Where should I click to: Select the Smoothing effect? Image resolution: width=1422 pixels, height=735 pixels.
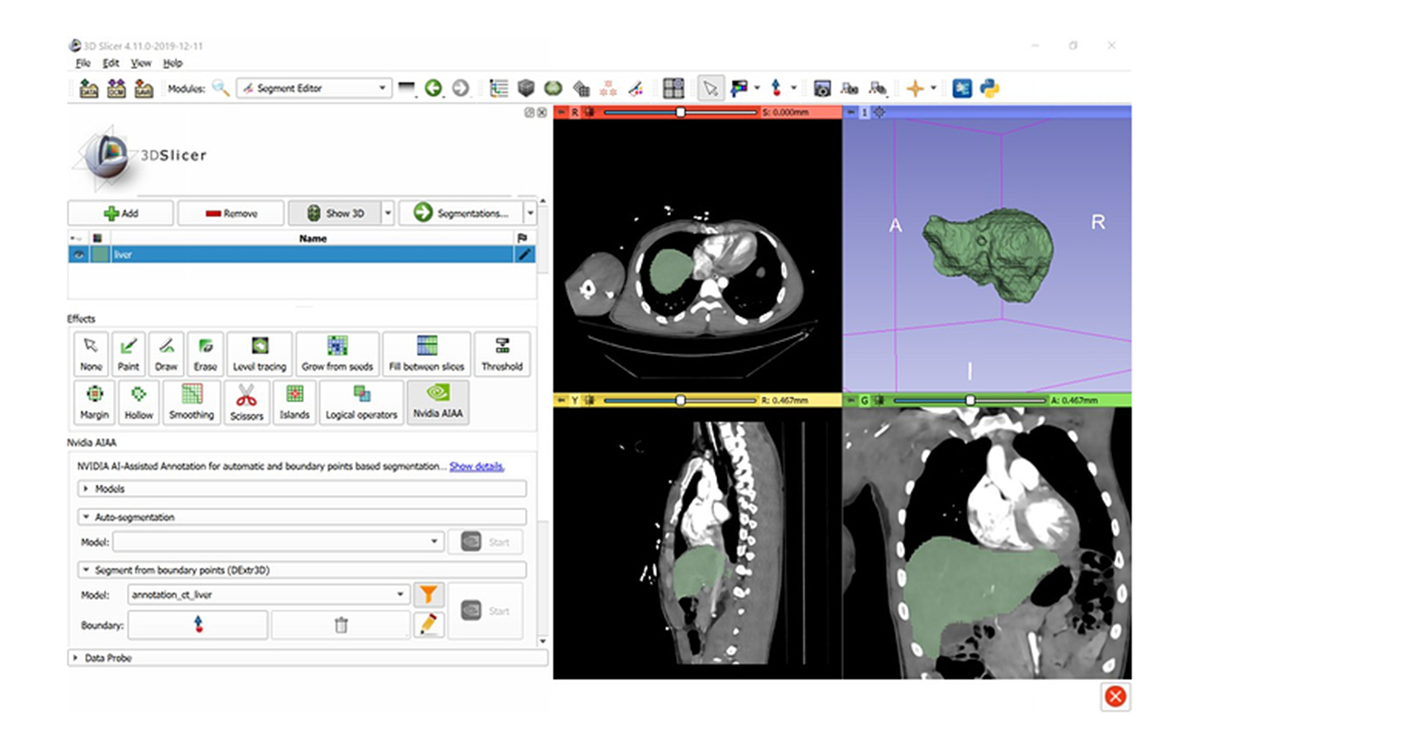coord(191,402)
